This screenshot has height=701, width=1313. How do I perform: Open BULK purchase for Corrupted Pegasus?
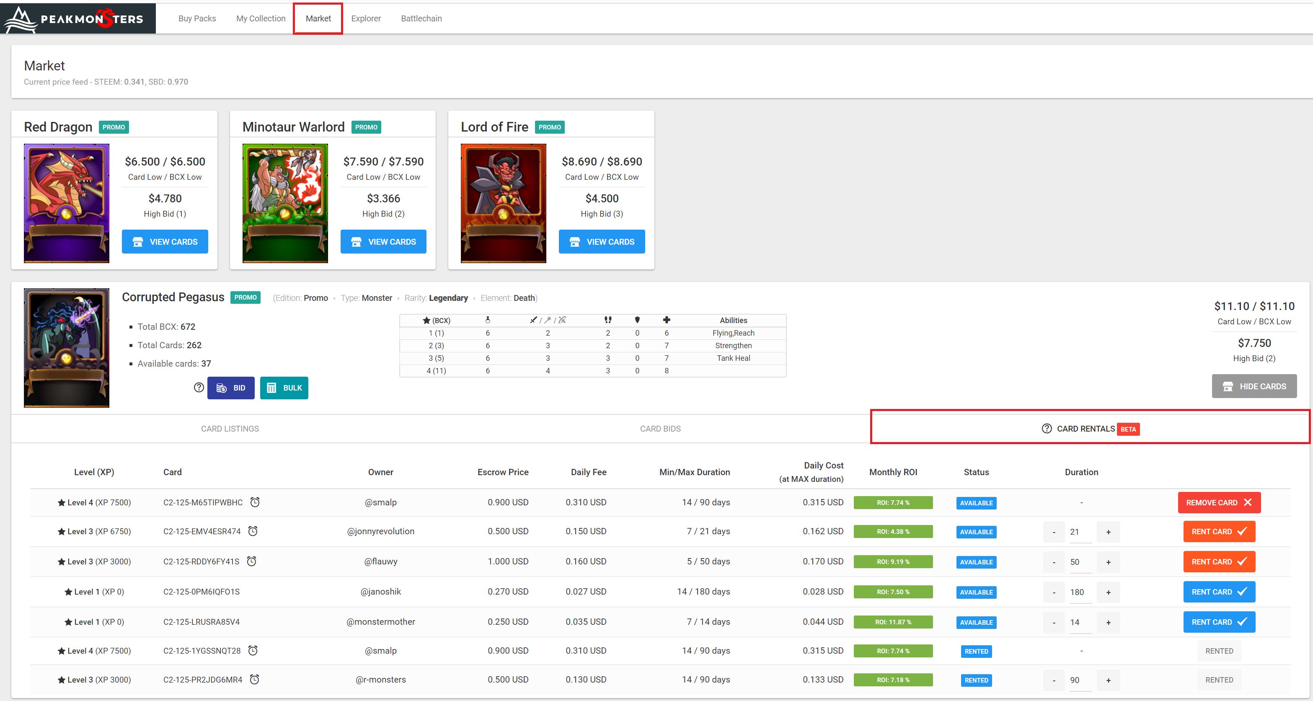click(284, 388)
